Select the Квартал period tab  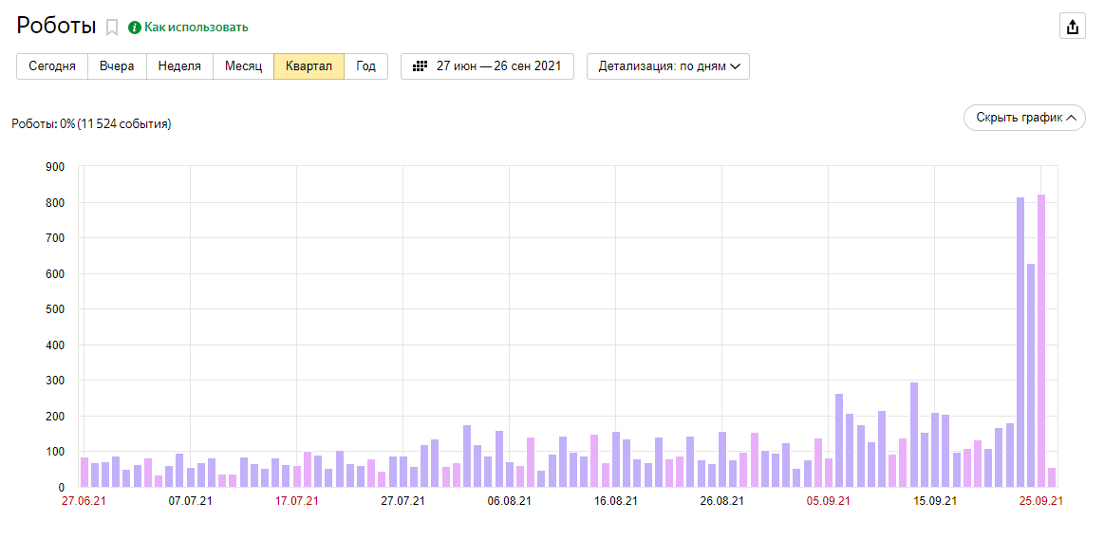click(x=309, y=66)
